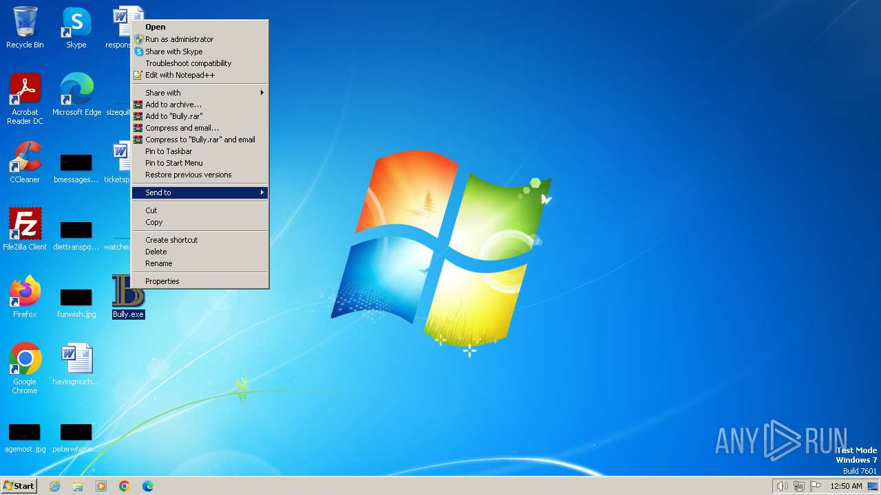This screenshot has width=881, height=495.
Task: Select the Microsoft Edge desktop shortcut
Action: click(x=76, y=95)
